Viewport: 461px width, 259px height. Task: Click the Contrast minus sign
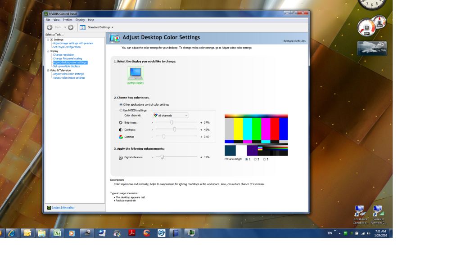click(153, 130)
